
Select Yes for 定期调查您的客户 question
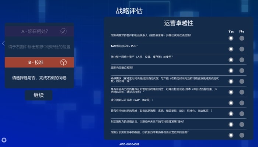coord(231,38)
